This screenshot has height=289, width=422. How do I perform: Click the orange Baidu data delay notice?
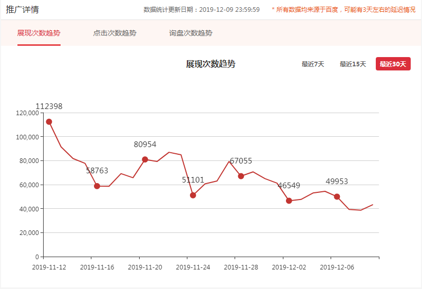click(x=343, y=10)
